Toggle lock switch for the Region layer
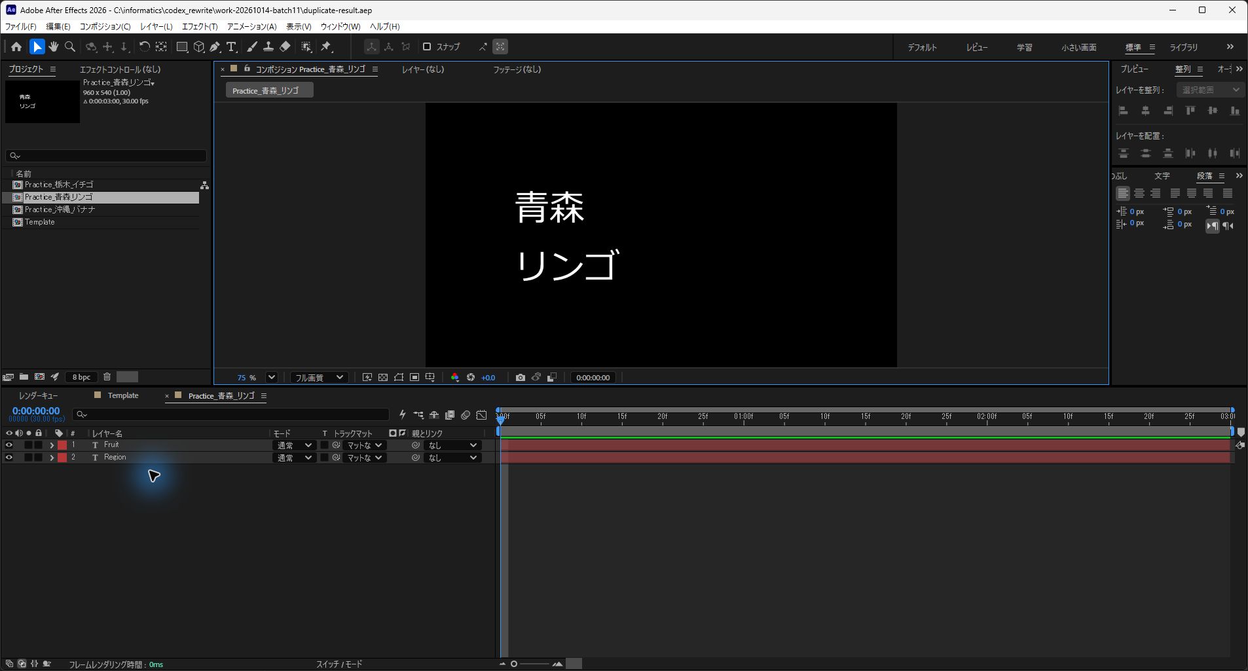 pos(39,458)
